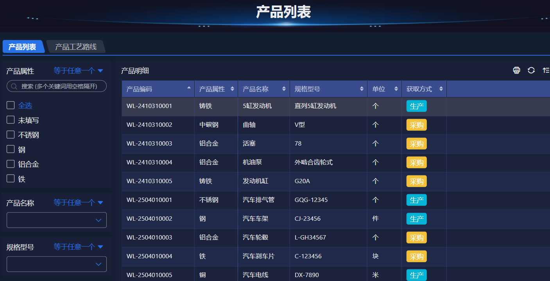Click 采购 tag for 机油泵 row
This screenshot has height=281, width=550.
click(x=416, y=162)
